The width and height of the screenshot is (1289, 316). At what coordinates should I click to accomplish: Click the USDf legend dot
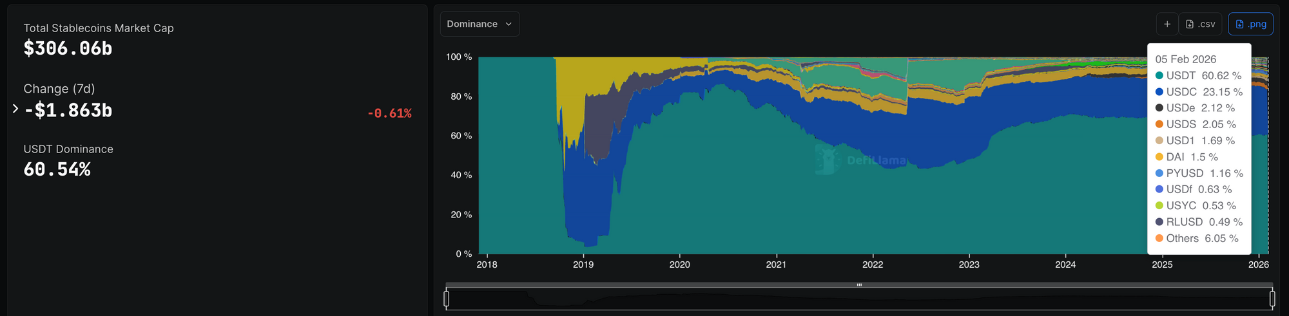(x=1159, y=189)
